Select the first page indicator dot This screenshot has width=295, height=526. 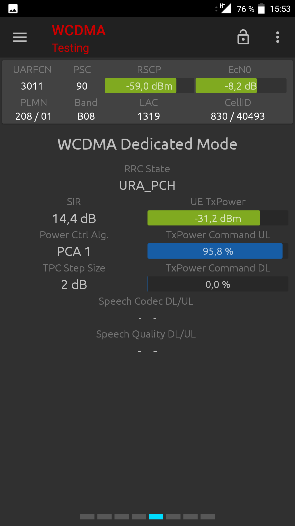point(87,517)
